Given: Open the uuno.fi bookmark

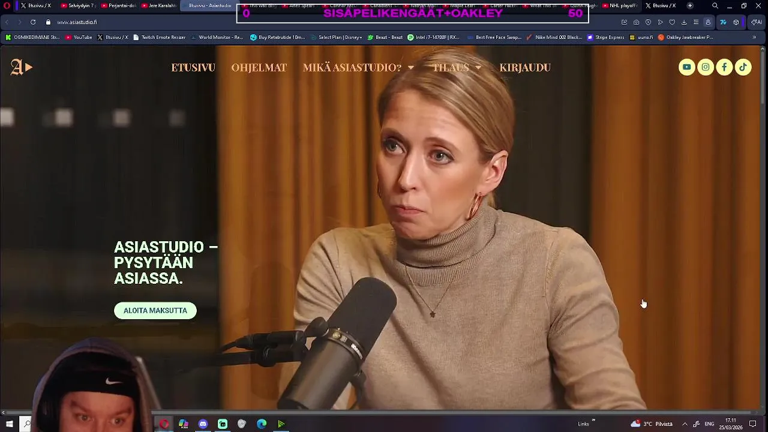Looking at the screenshot, I should coord(641,37).
